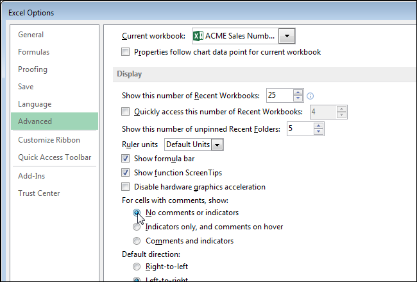Click the Recent Folders number field

(299, 129)
